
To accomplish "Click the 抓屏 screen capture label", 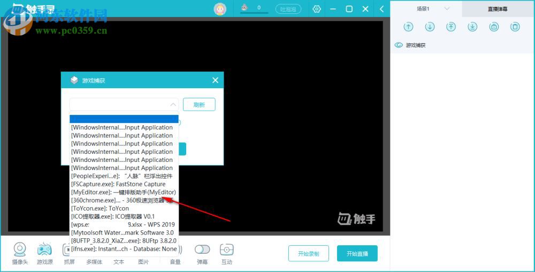I will pyautogui.click(x=69, y=262).
